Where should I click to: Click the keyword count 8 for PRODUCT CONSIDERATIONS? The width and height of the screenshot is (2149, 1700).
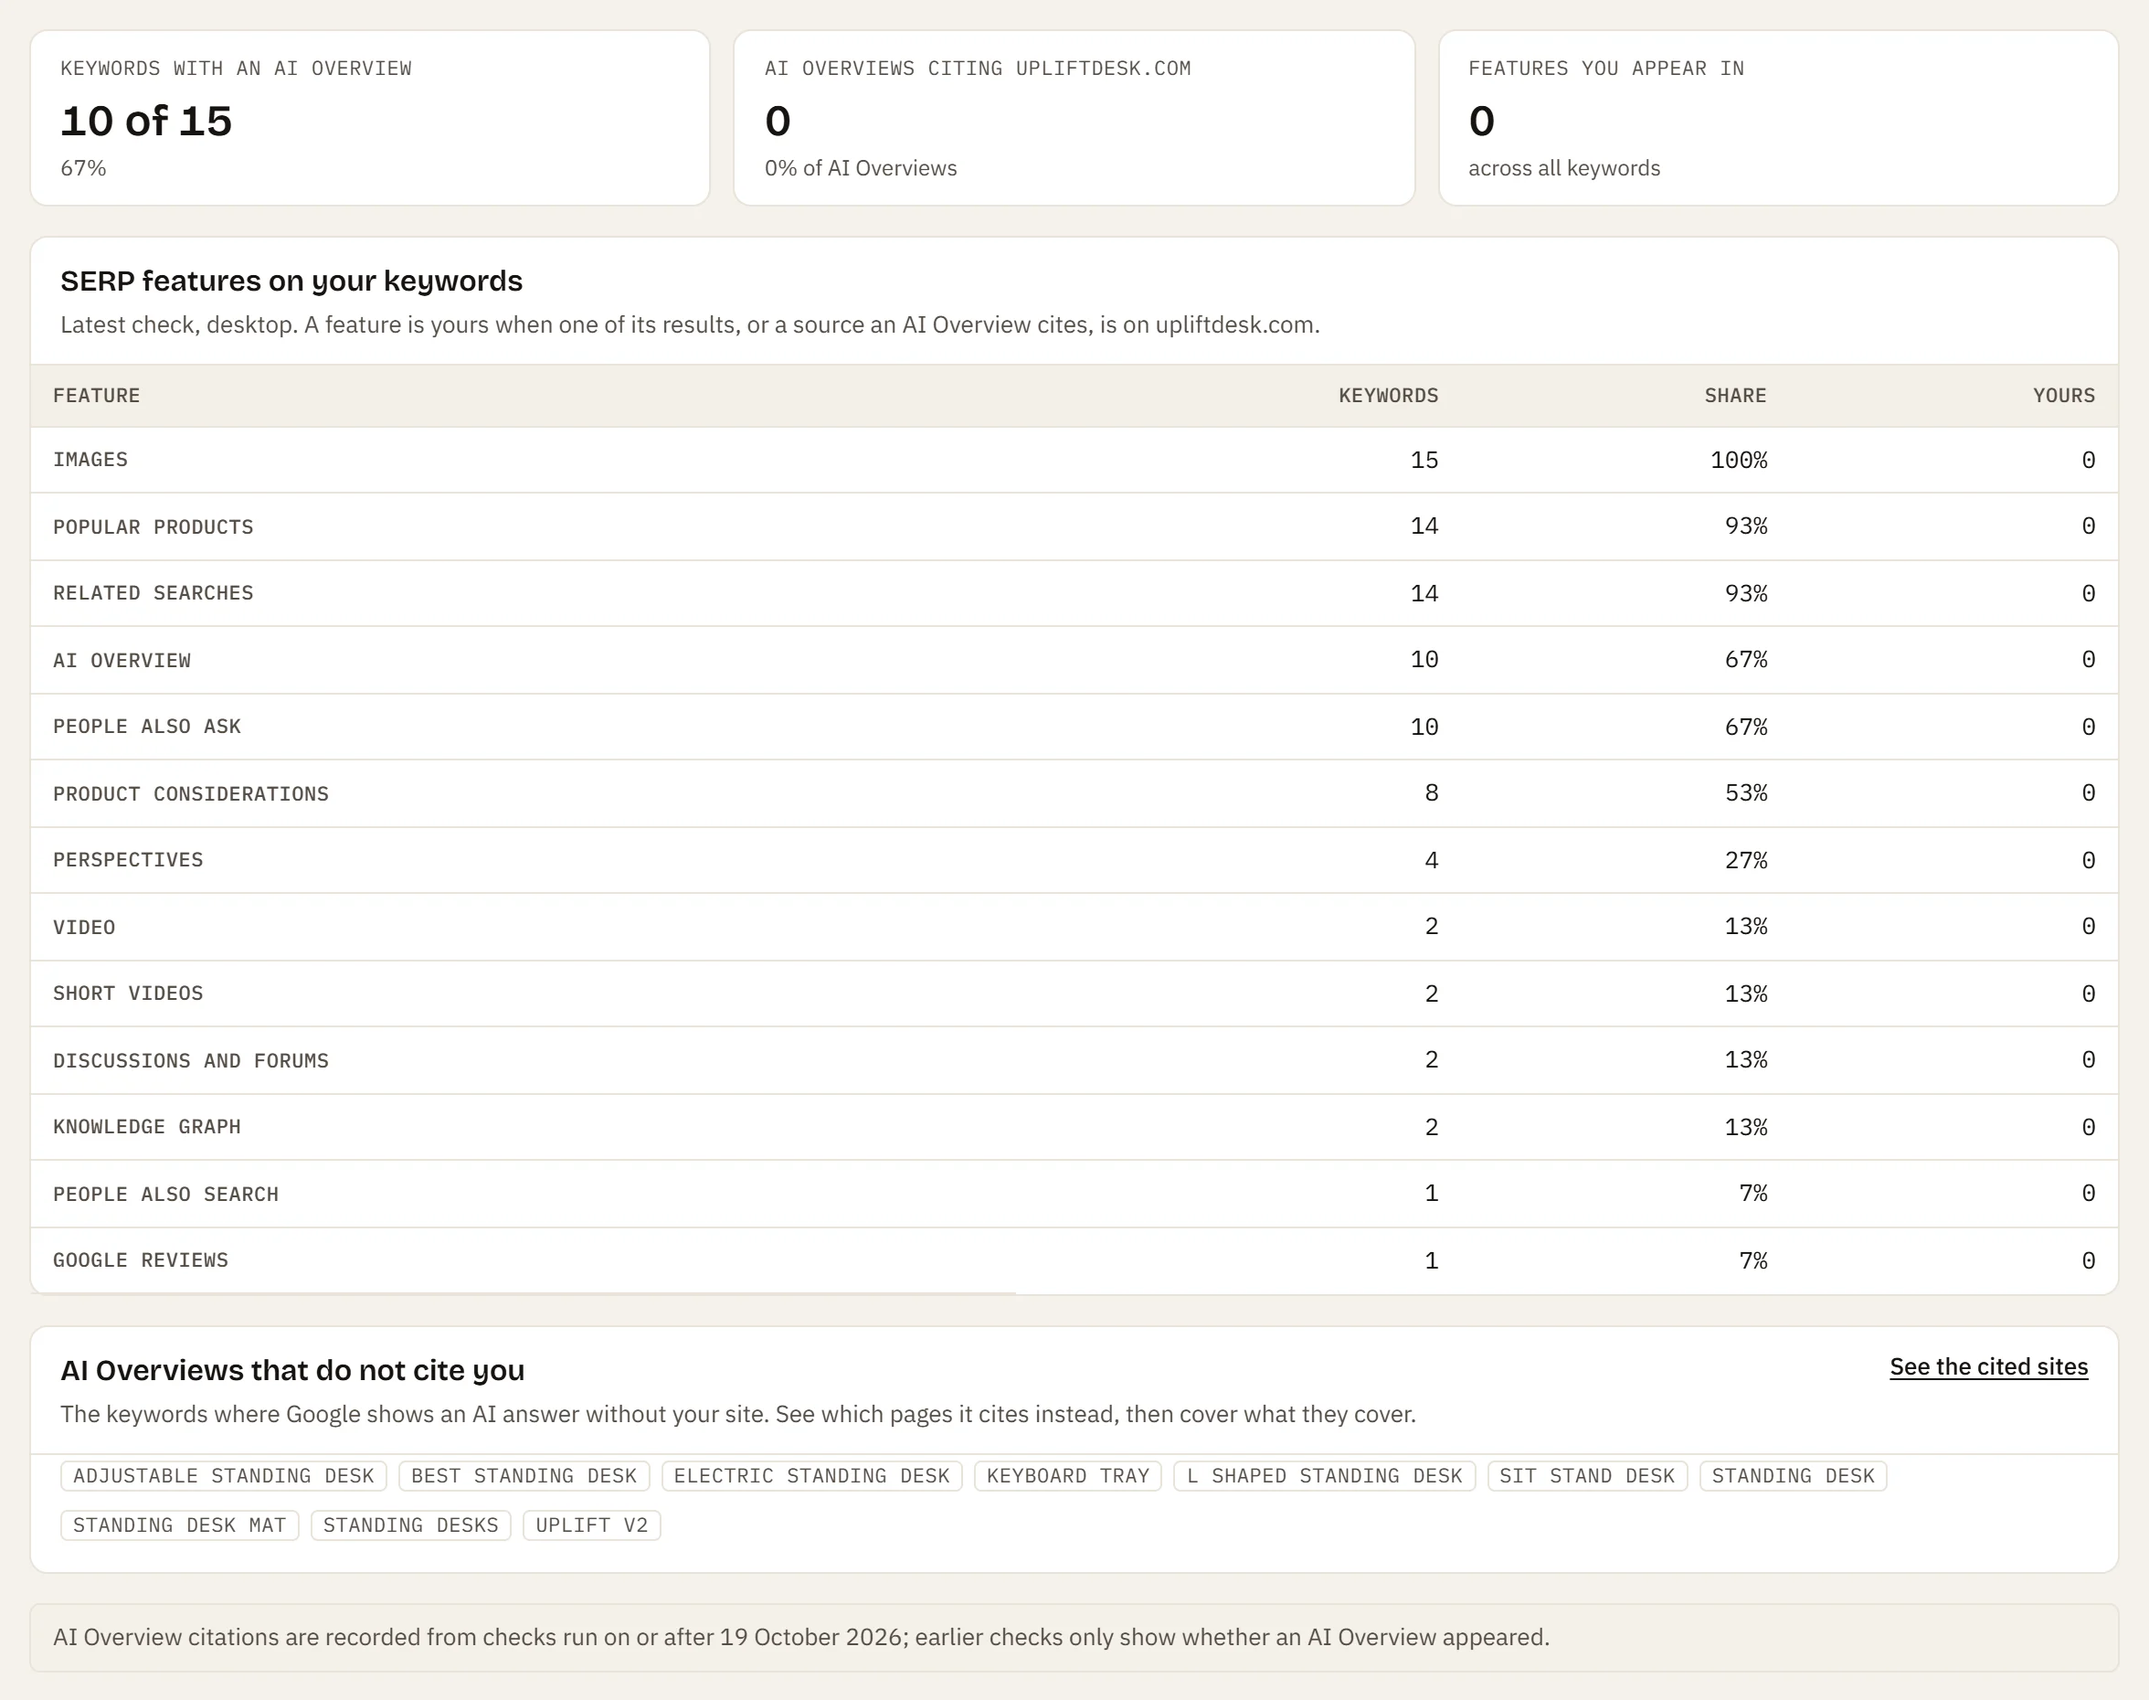pyautogui.click(x=1431, y=793)
